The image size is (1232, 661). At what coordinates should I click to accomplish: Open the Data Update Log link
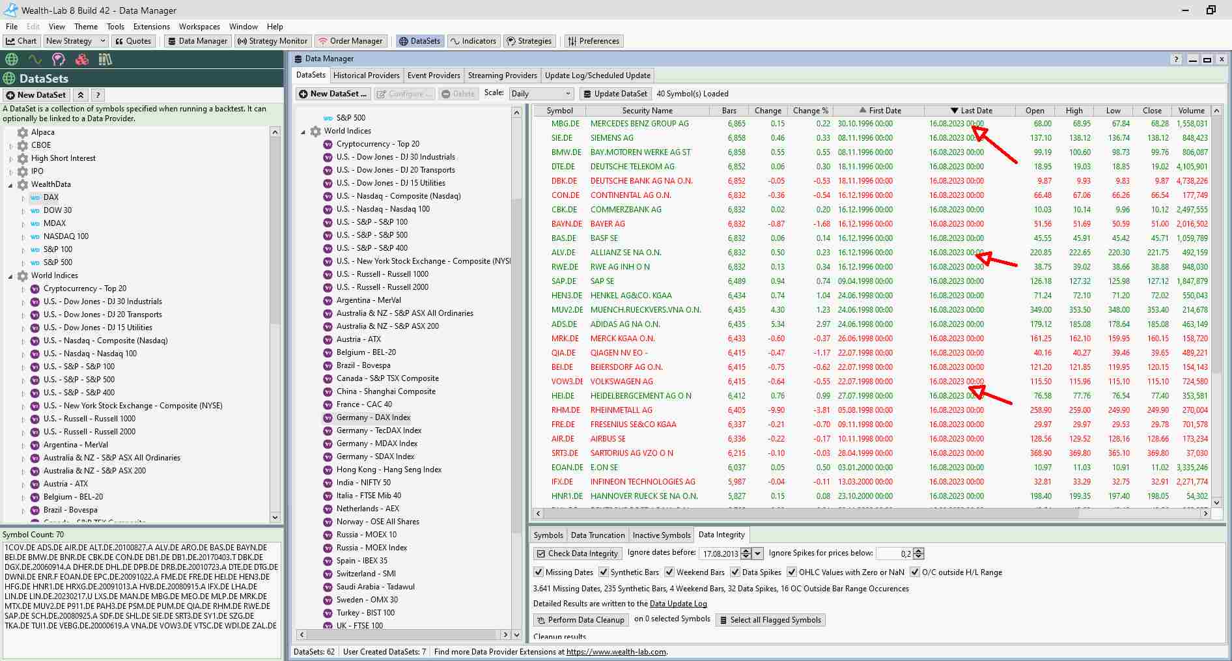tap(678, 604)
